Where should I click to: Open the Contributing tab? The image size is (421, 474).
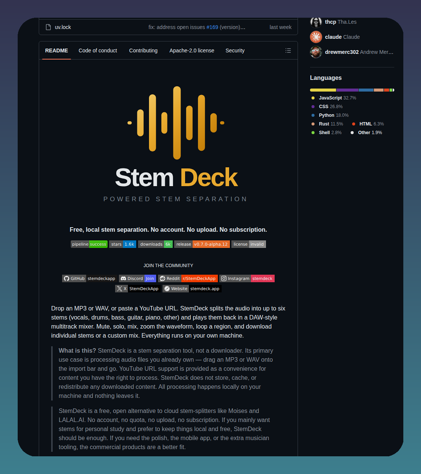(143, 50)
